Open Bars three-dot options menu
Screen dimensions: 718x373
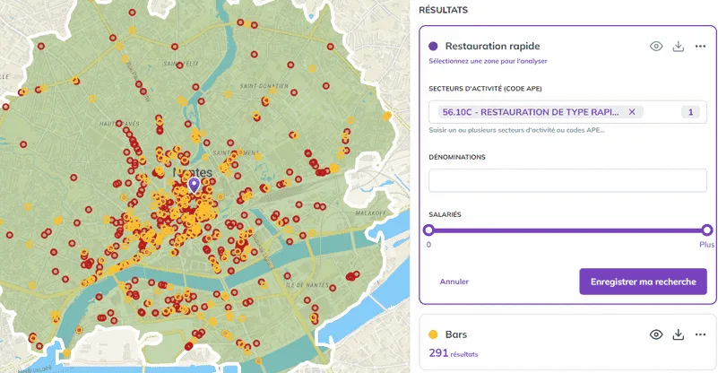[x=700, y=334]
